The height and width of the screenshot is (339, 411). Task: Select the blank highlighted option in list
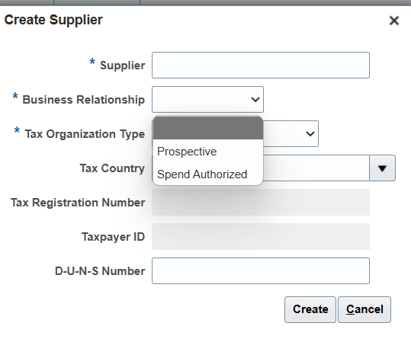(x=208, y=128)
